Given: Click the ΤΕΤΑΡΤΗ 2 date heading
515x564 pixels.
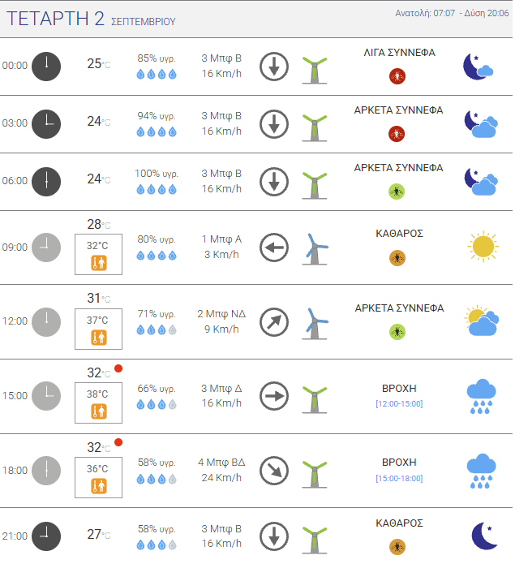Looking at the screenshot, I should 55,19.
